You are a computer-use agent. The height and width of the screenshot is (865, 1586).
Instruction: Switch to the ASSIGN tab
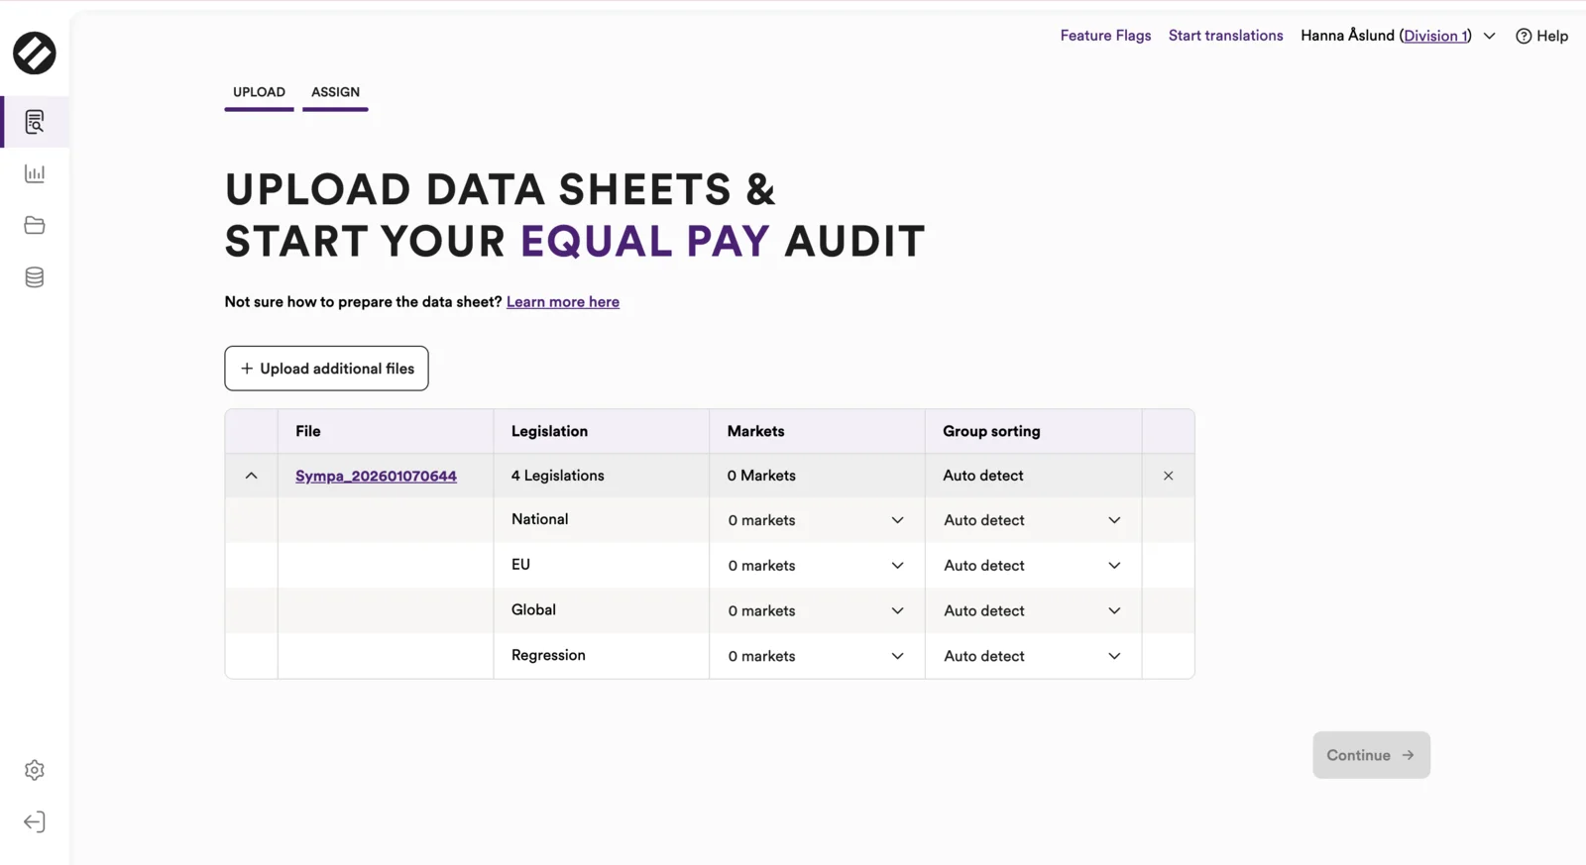click(335, 92)
